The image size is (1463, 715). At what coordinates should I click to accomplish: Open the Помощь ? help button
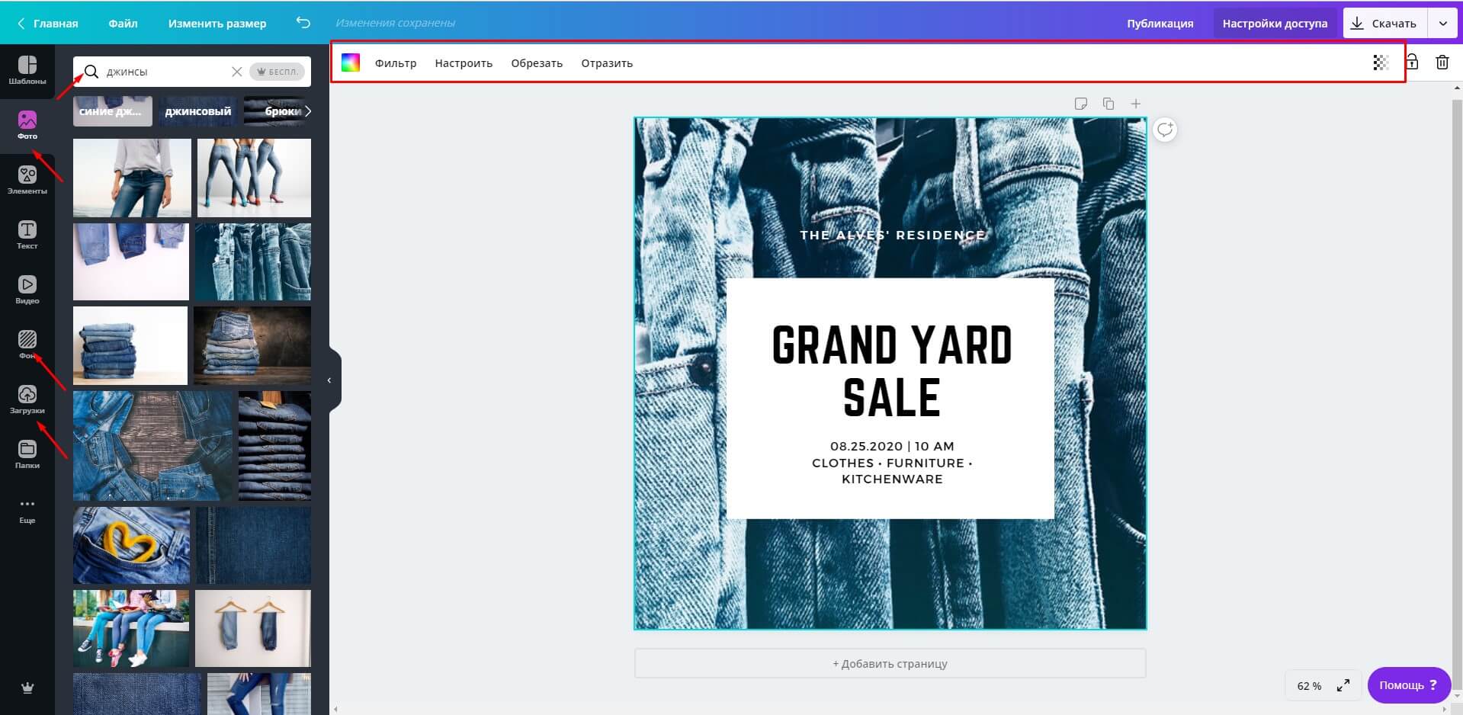click(x=1409, y=685)
